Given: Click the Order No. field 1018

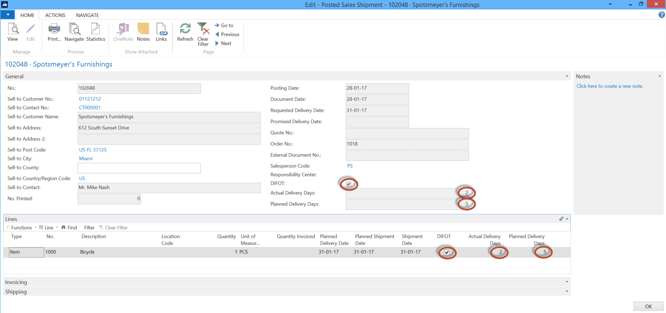Looking at the screenshot, I should (407, 144).
